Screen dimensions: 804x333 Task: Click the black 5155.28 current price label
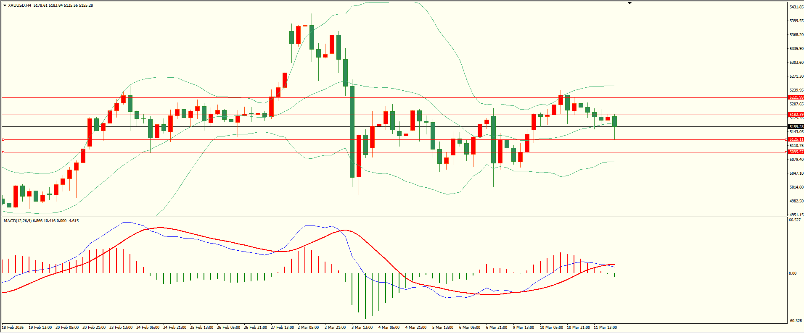click(x=796, y=127)
